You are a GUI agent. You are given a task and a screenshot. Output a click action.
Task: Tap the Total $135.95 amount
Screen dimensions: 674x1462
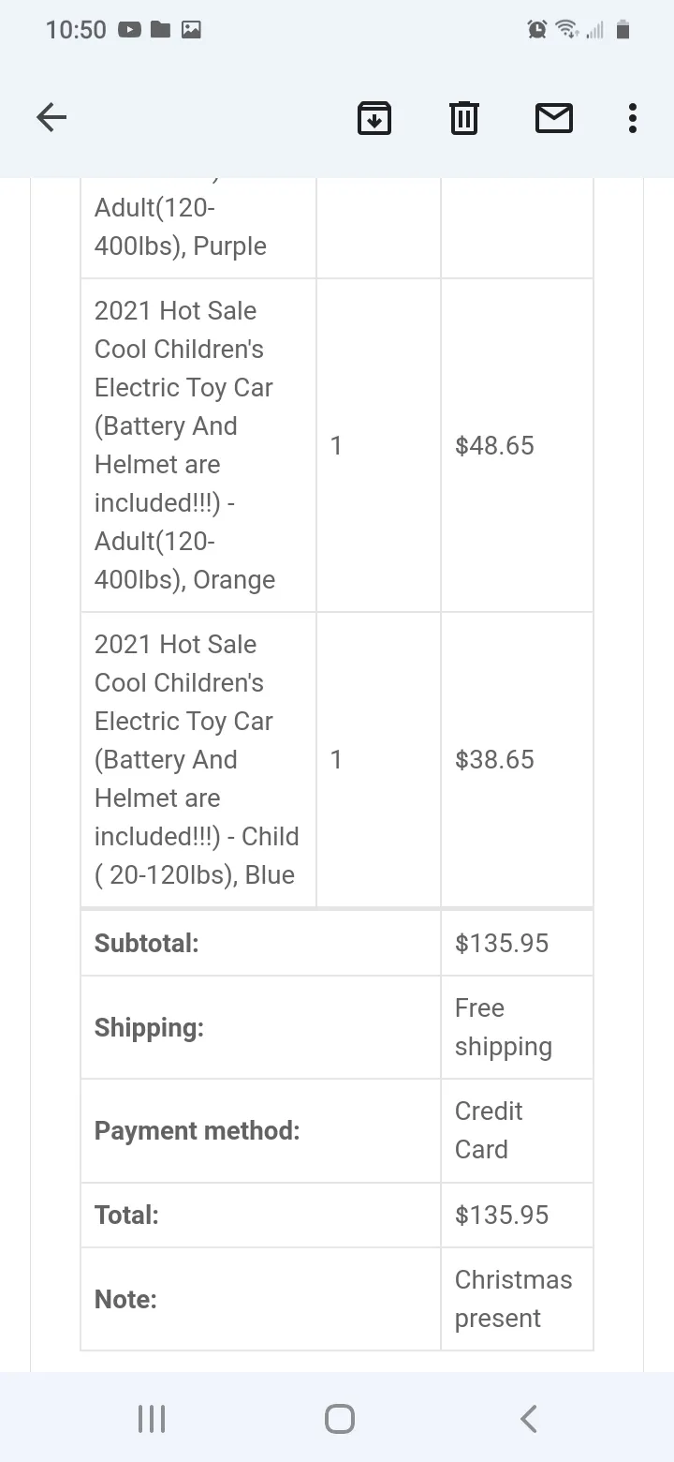[502, 1215]
